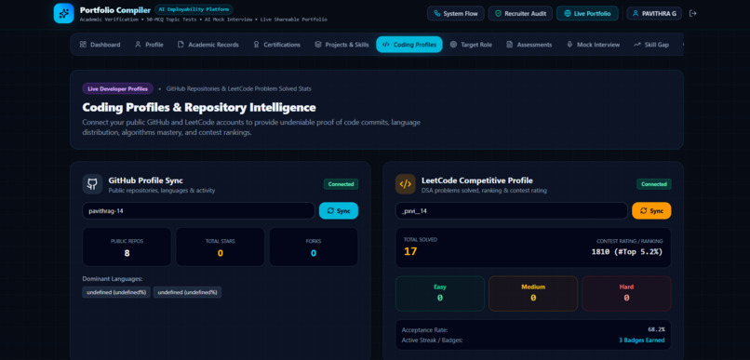The width and height of the screenshot is (750, 360).
Task: Click the Public Repos stat card
Action: click(127, 247)
